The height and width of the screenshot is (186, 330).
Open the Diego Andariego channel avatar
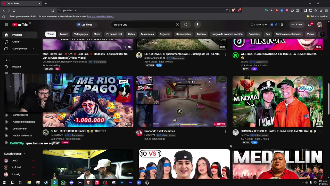point(139,55)
